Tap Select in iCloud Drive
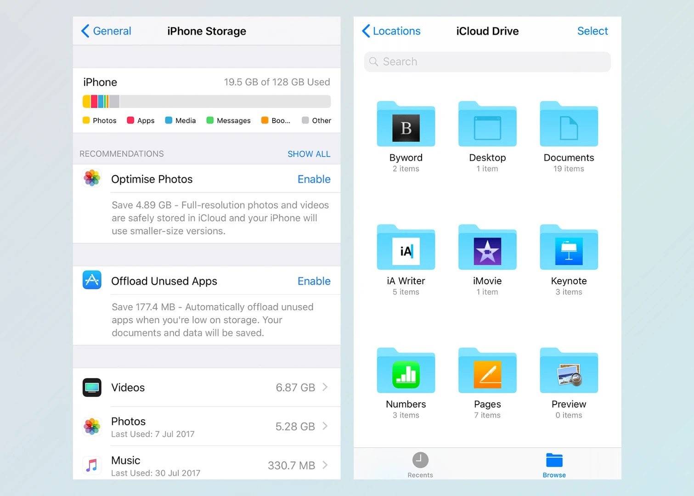694x496 pixels. click(x=592, y=31)
